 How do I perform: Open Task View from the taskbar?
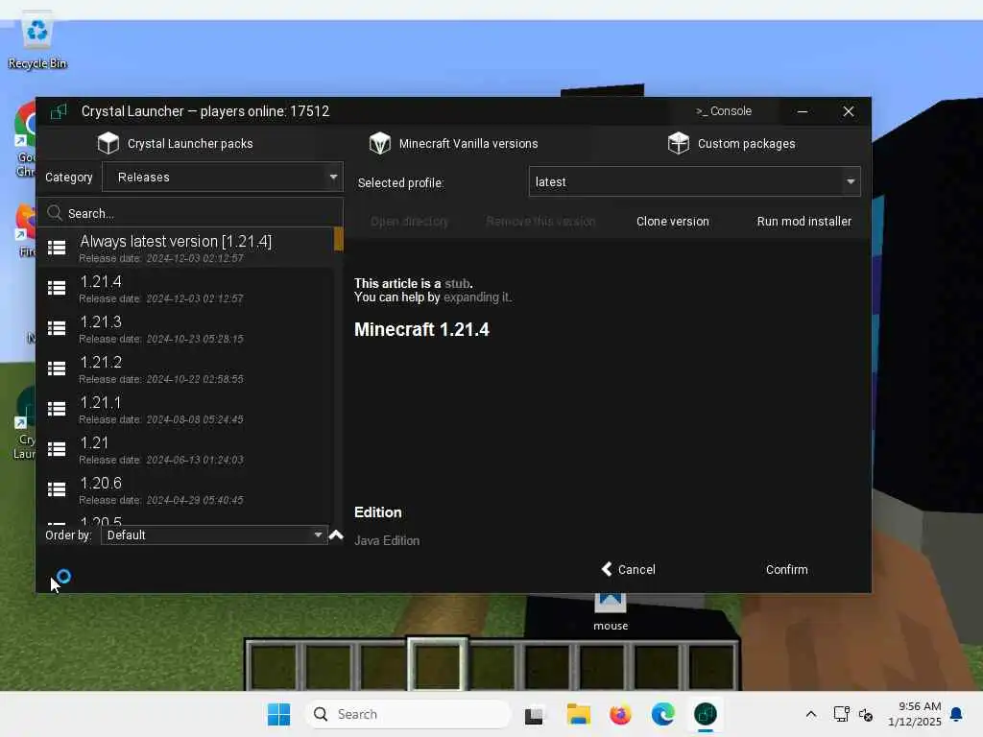point(534,714)
